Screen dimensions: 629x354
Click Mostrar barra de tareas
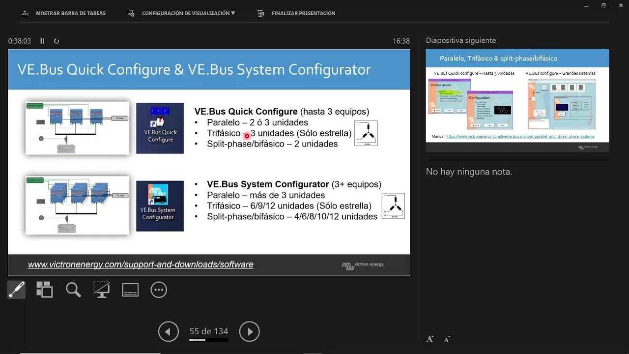(71, 13)
